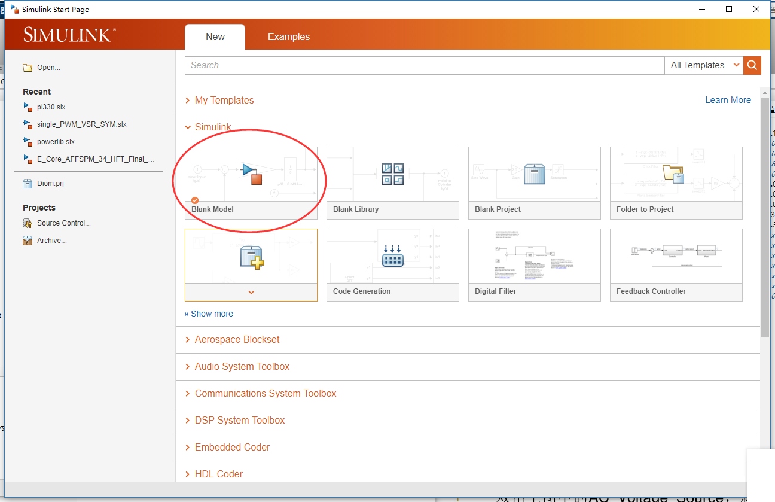Open the Source Control... project option
775x502 pixels.
click(x=64, y=223)
